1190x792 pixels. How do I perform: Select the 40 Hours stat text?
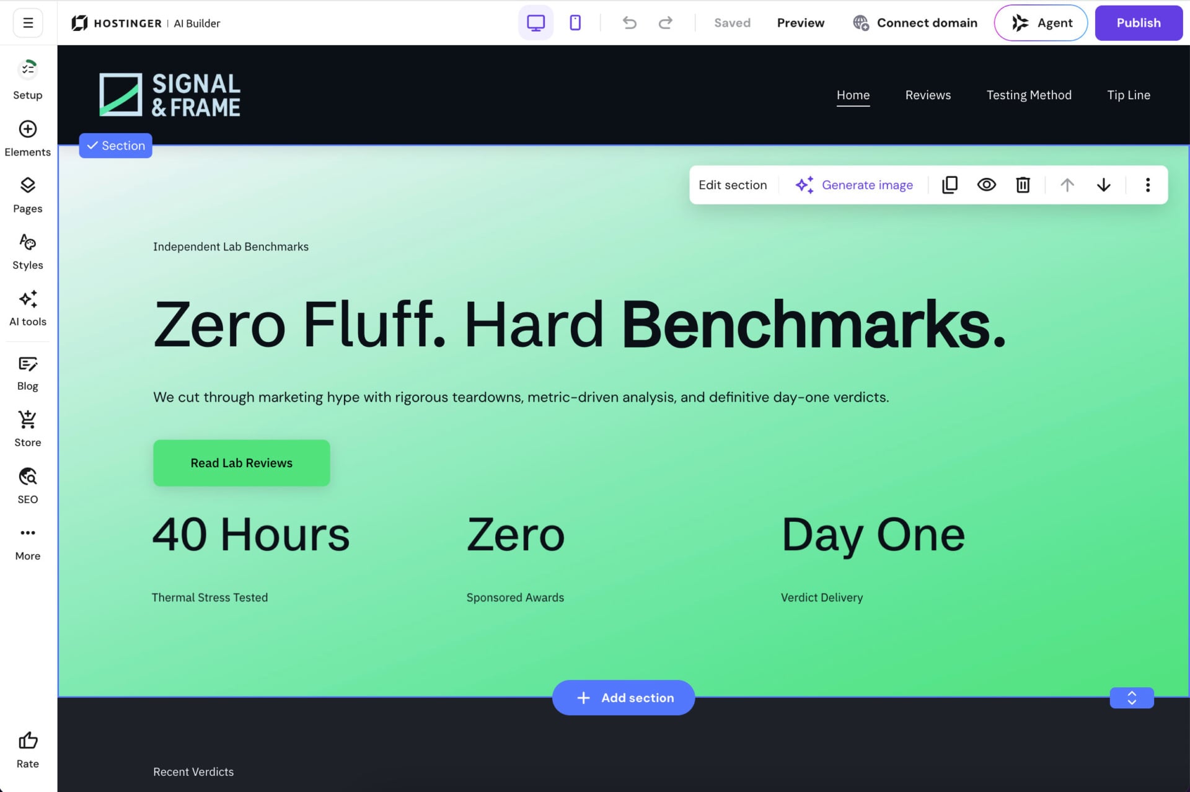tap(251, 534)
